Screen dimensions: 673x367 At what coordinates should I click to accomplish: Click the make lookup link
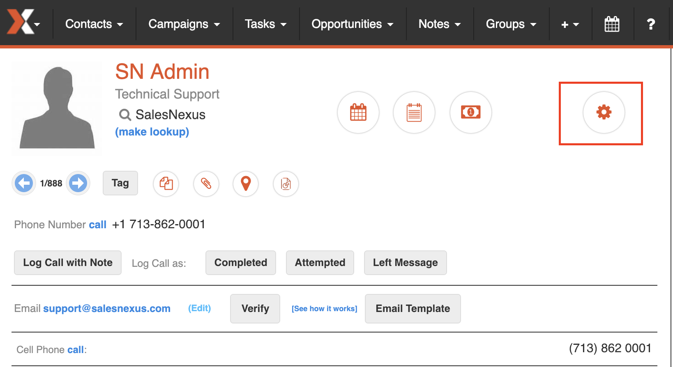click(152, 132)
